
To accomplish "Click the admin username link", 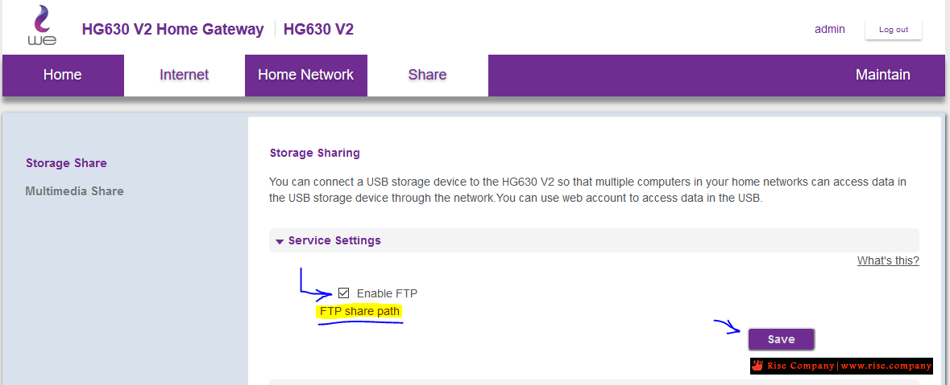I will click(829, 29).
